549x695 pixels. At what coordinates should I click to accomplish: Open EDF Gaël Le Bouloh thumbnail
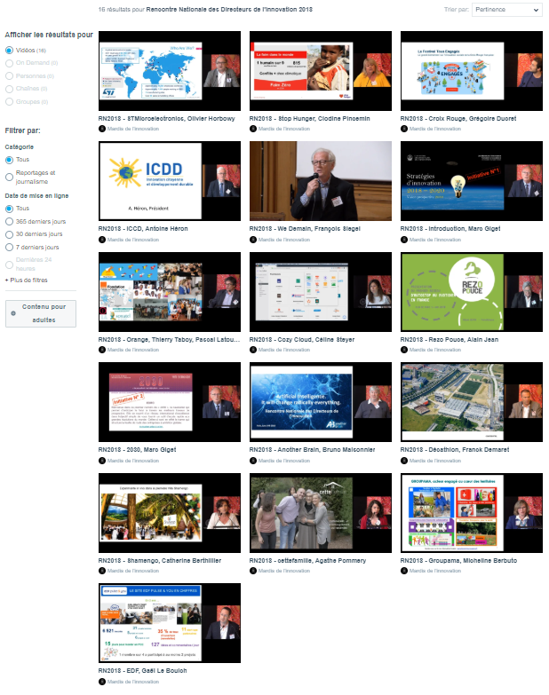tap(170, 623)
